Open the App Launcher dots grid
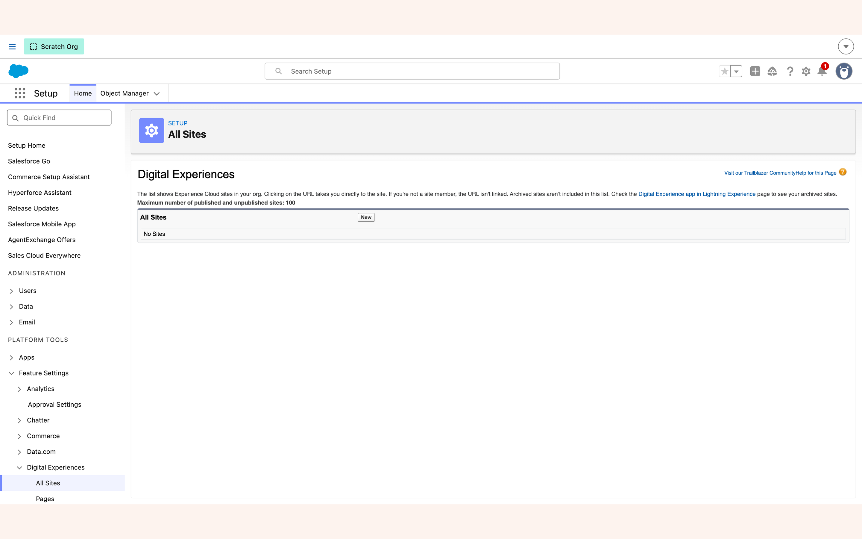 tap(20, 93)
